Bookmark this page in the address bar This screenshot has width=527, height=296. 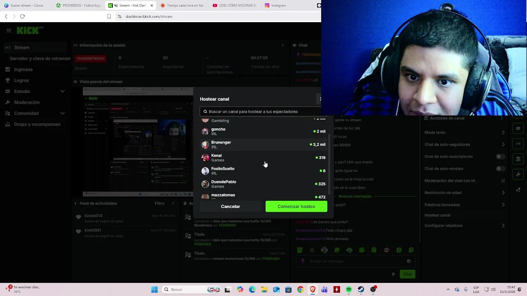point(109,16)
